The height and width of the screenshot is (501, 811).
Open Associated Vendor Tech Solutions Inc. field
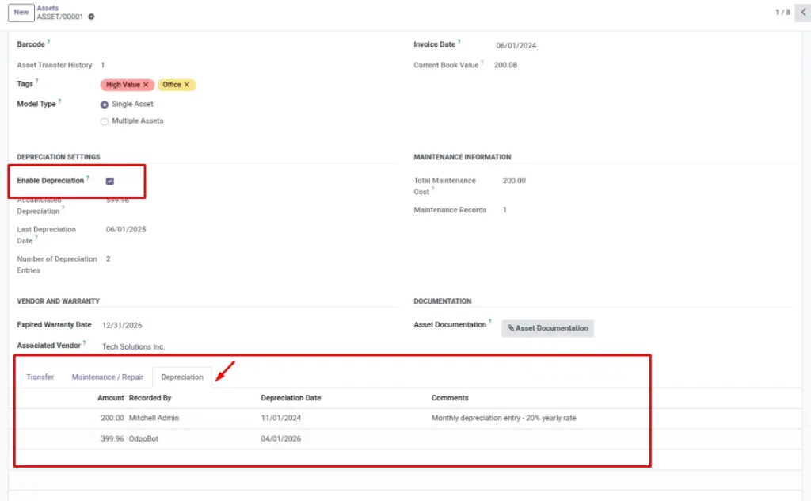(x=133, y=346)
